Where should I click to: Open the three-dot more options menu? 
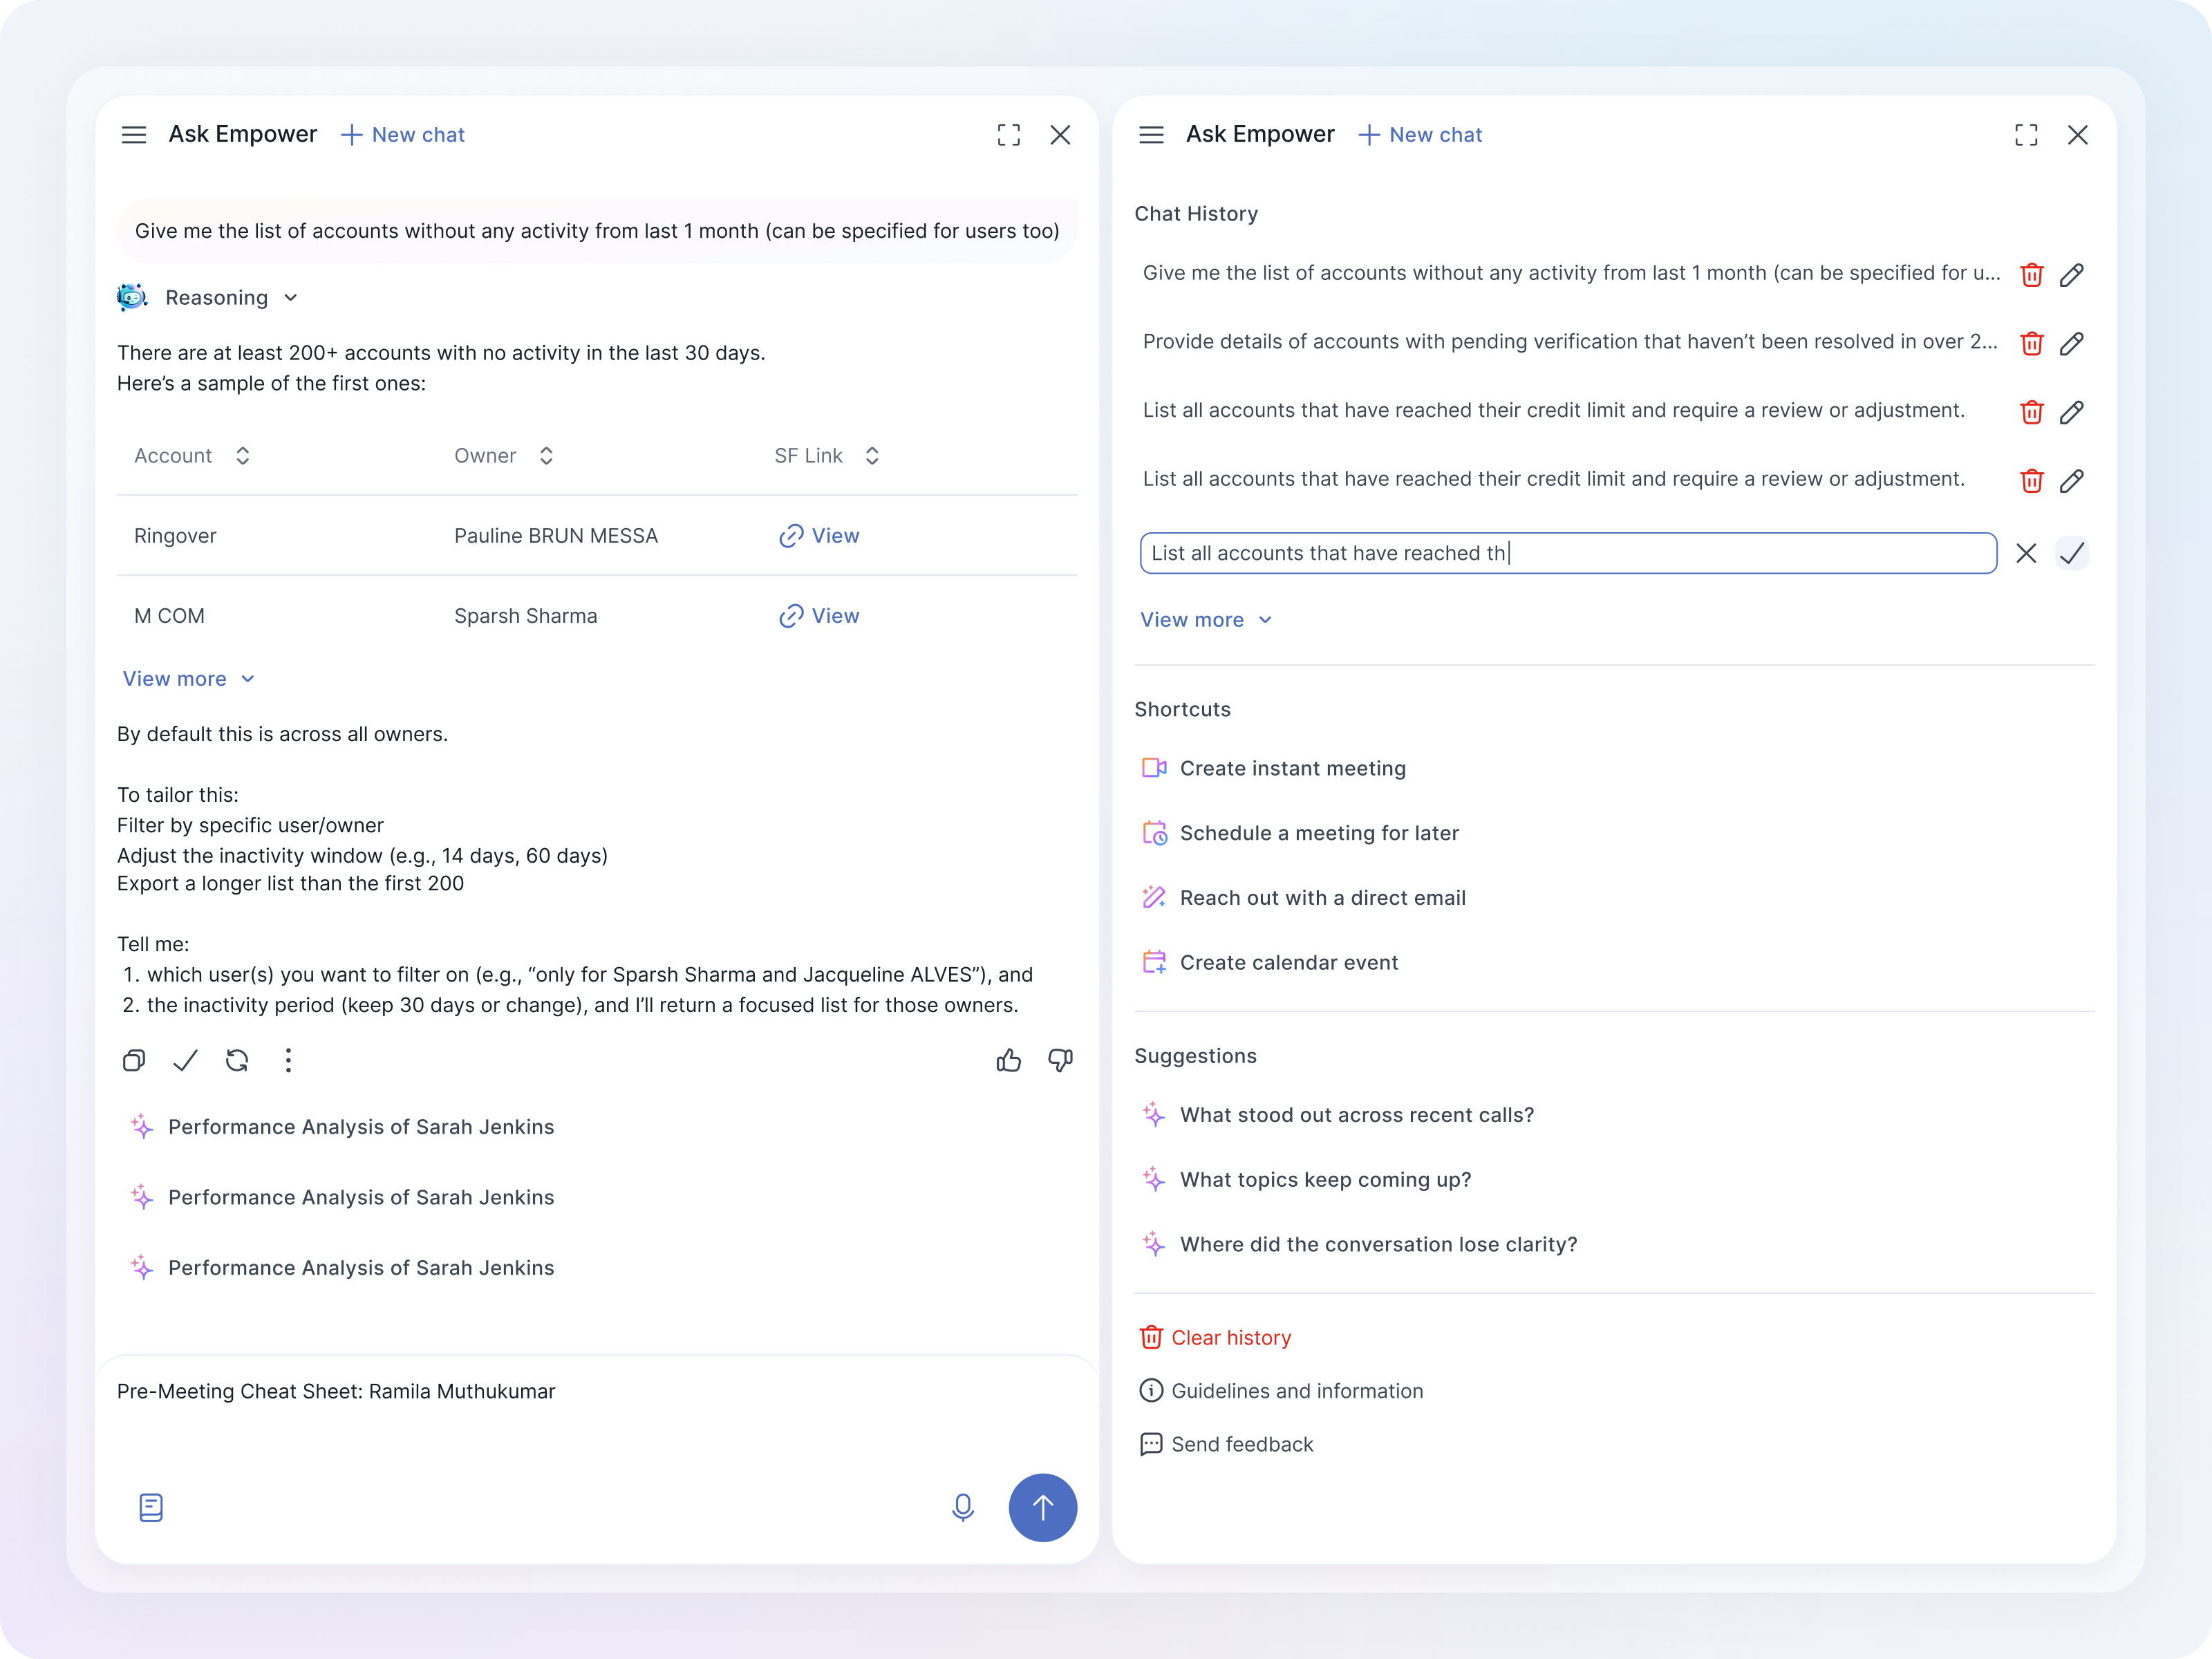tap(288, 1060)
